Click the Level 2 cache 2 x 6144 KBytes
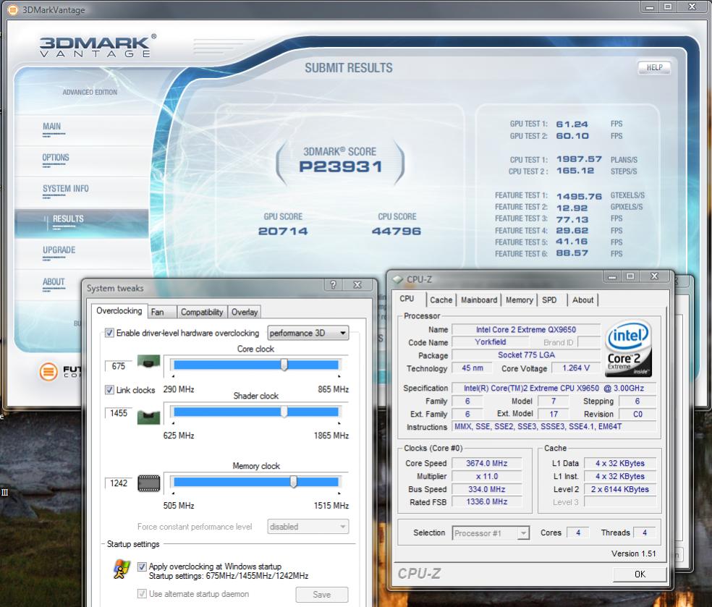 pos(620,489)
